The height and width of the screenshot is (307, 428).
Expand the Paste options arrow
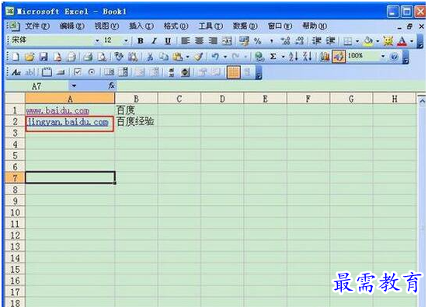[187, 57]
